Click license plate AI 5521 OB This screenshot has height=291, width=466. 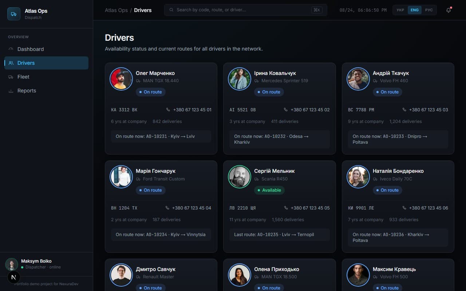pos(242,109)
